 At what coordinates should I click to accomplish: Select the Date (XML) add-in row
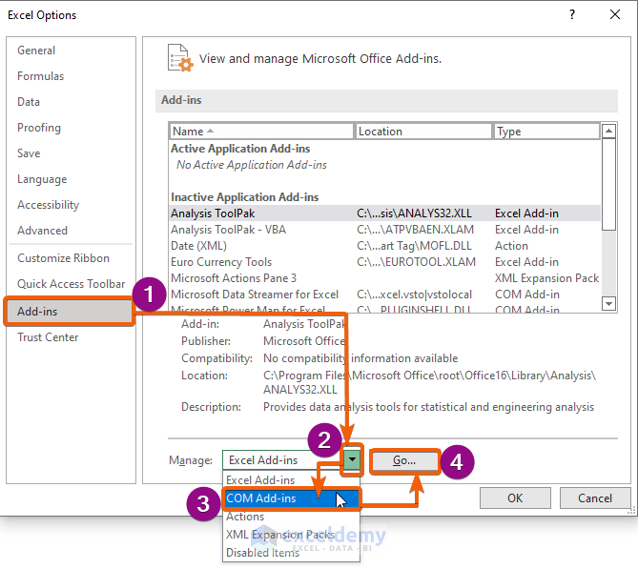click(x=384, y=246)
